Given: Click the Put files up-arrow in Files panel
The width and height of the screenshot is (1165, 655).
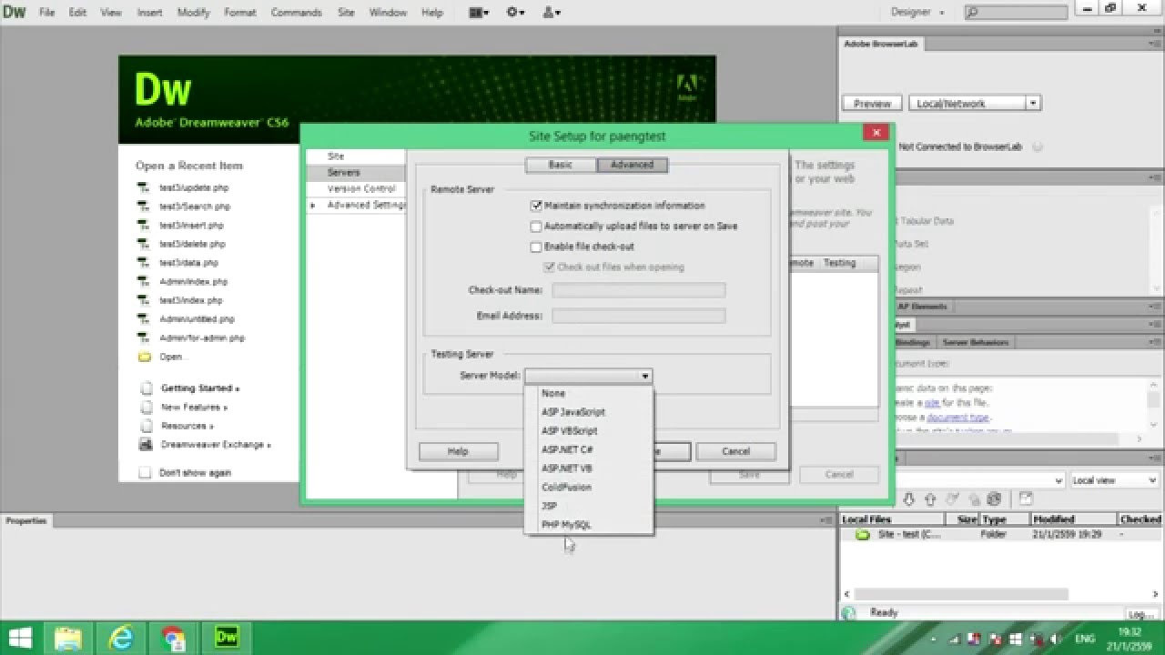Looking at the screenshot, I should point(930,499).
